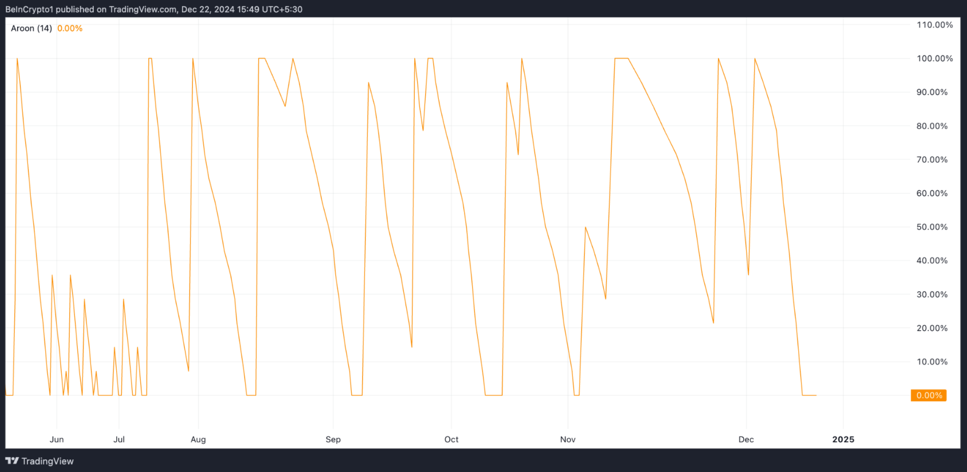Click the 90.00% price axis label

[x=932, y=92]
